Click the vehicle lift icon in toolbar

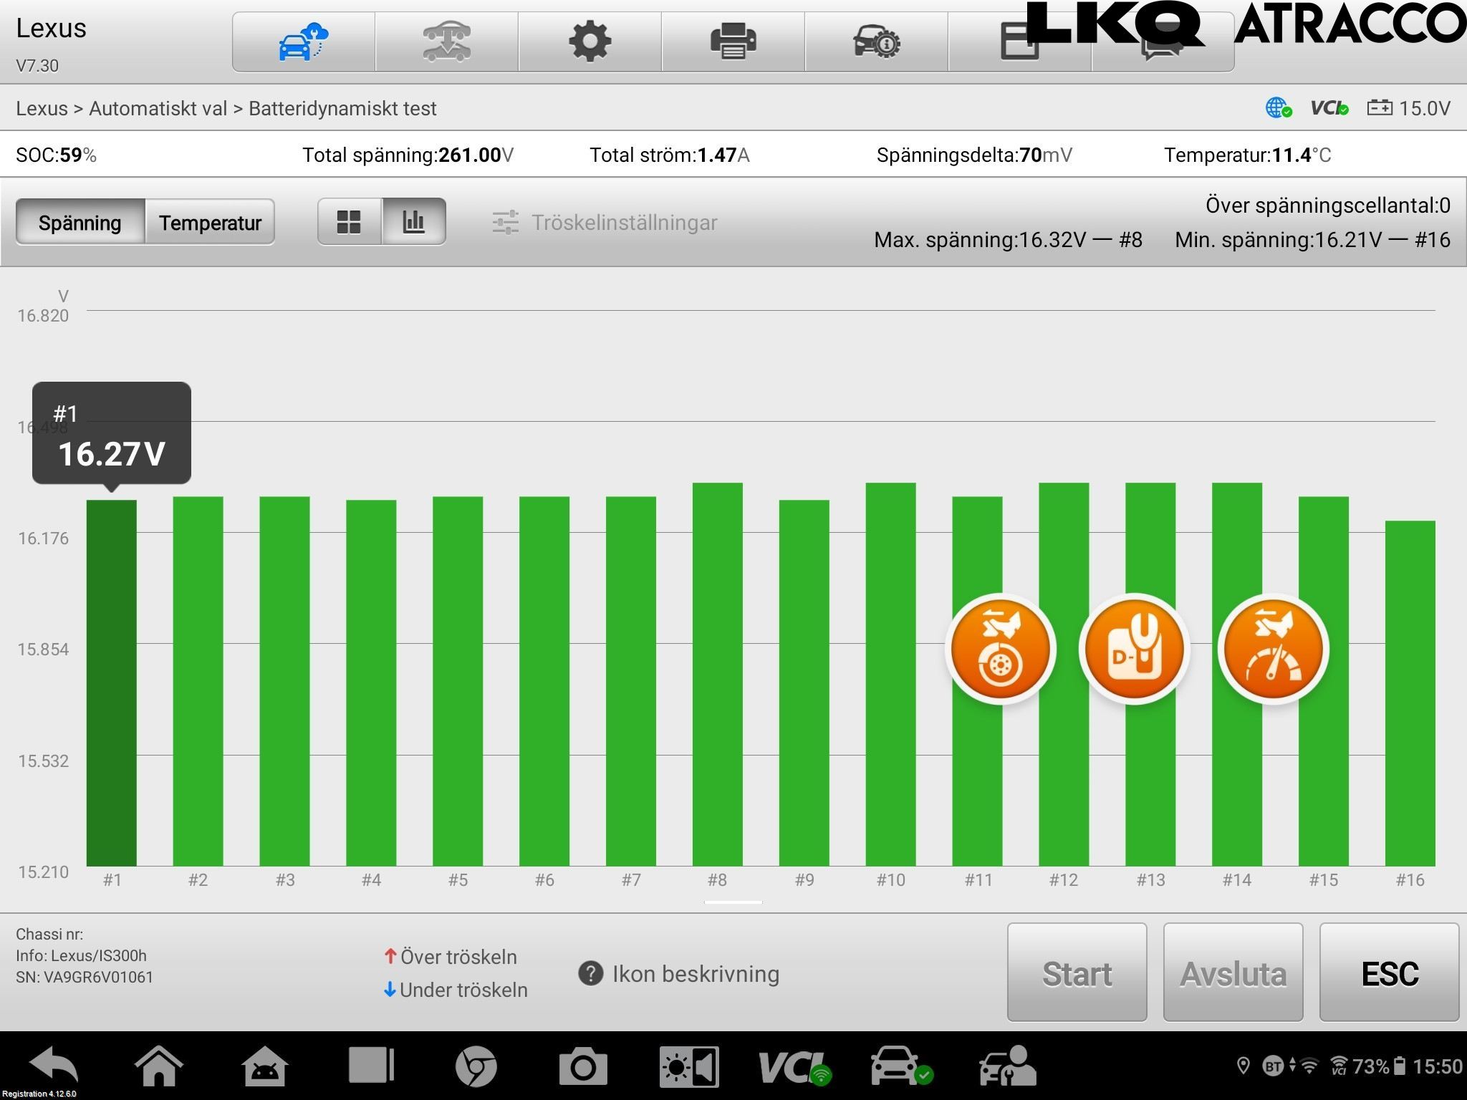(446, 42)
